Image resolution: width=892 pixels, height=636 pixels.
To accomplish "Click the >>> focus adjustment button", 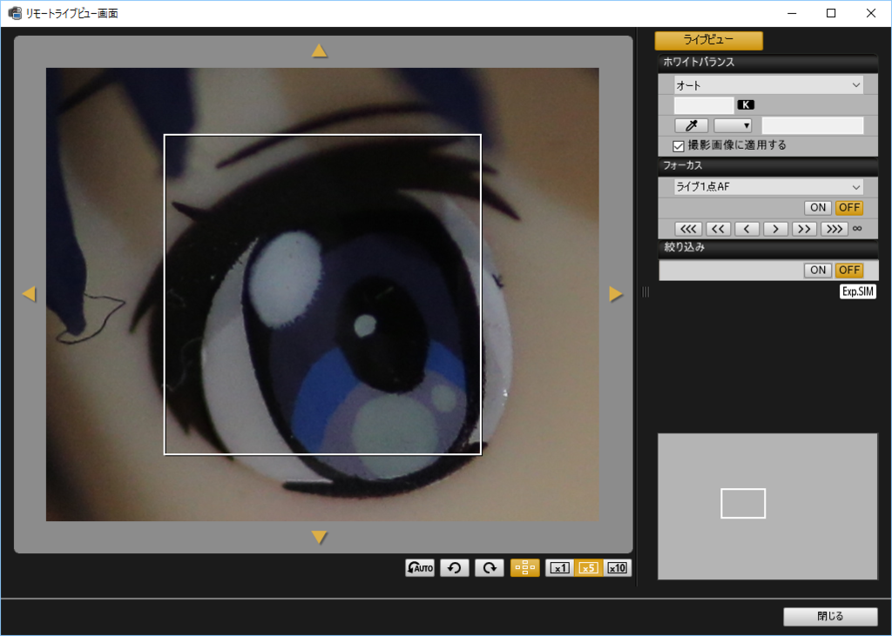I will (x=835, y=229).
